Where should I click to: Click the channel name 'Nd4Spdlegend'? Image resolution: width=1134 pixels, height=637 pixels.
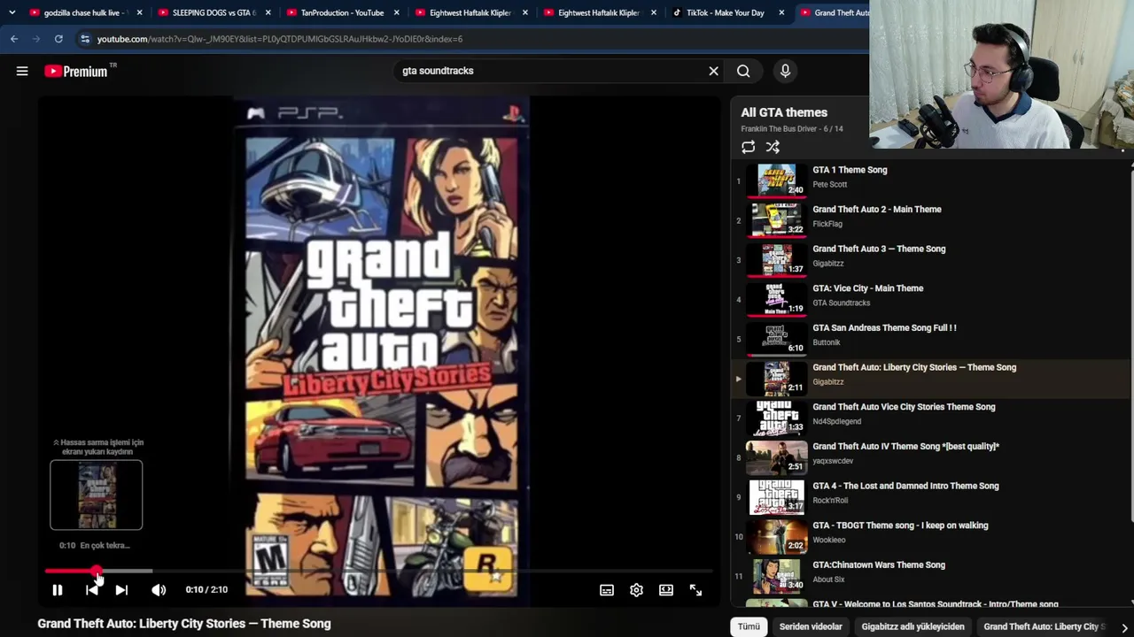(837, 421)
